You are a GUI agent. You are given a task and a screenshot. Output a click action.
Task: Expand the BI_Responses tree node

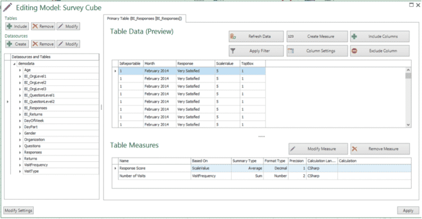point(20,108)
